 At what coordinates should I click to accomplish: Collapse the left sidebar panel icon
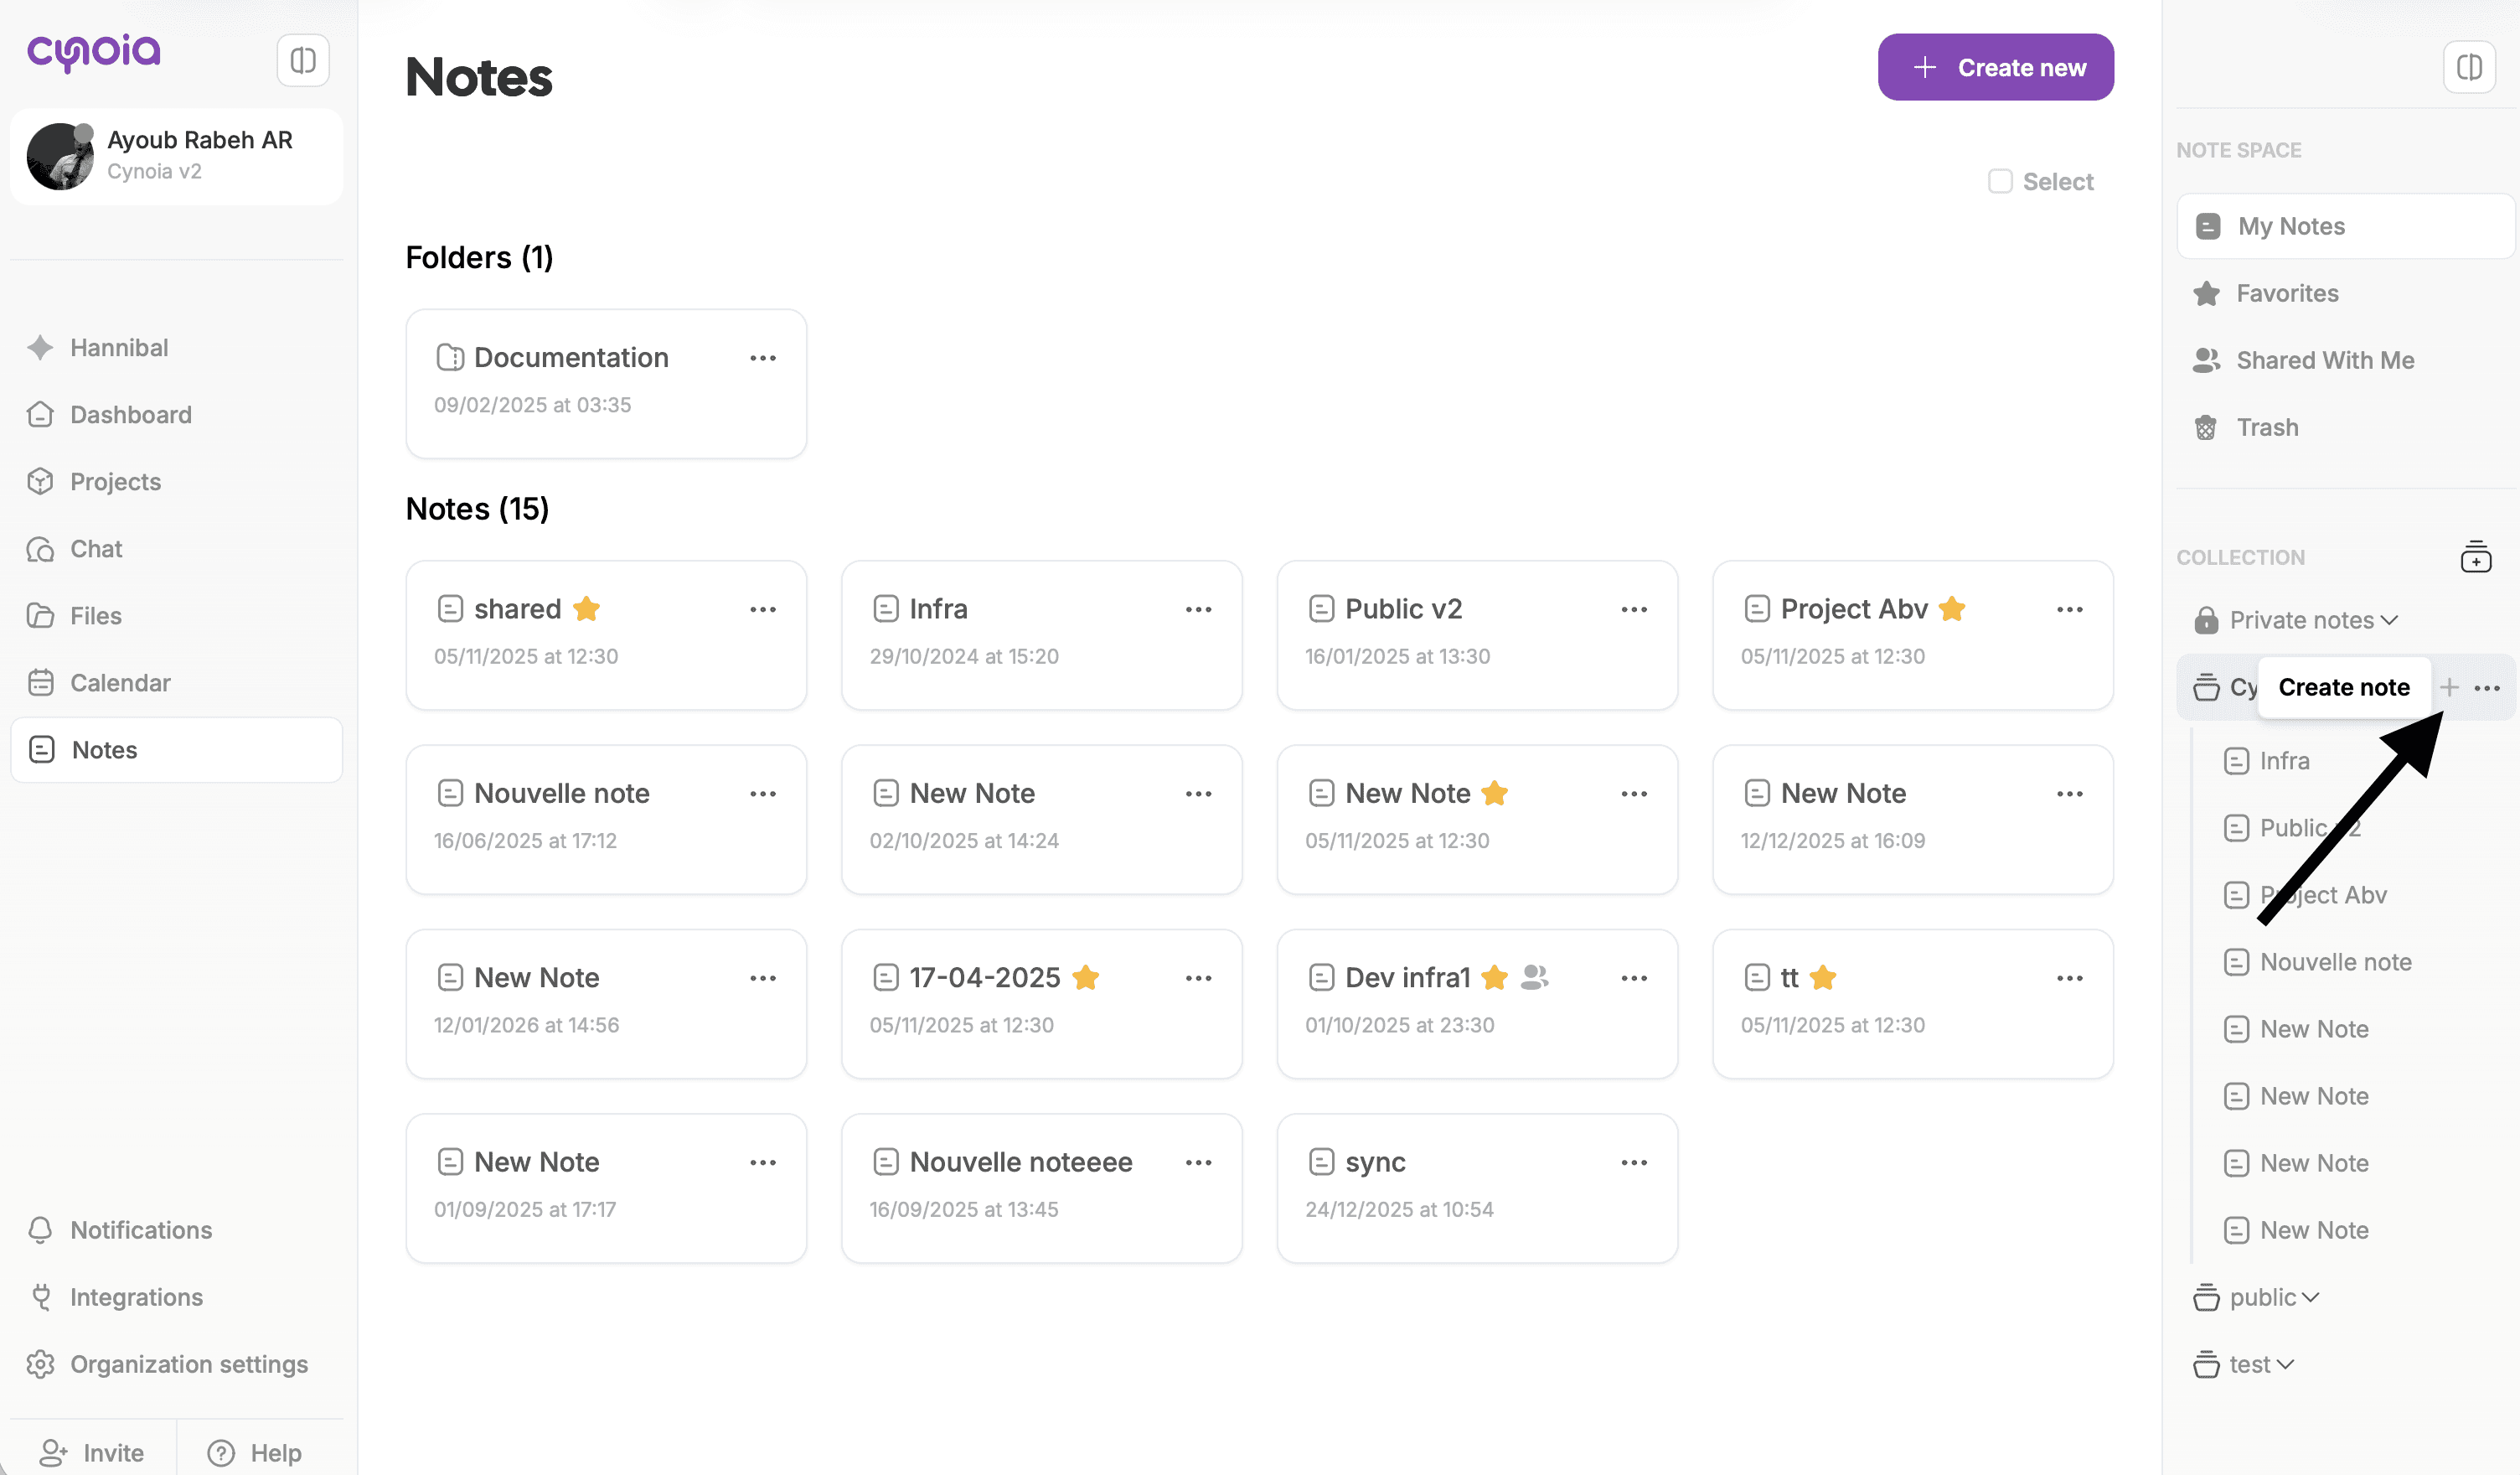(303, 60)
